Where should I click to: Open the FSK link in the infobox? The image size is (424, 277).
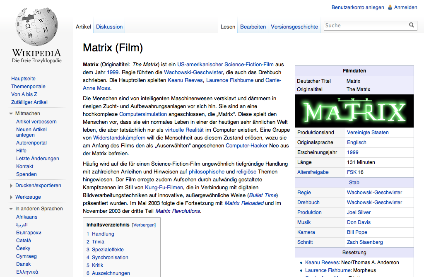click(x=352, y=172)
